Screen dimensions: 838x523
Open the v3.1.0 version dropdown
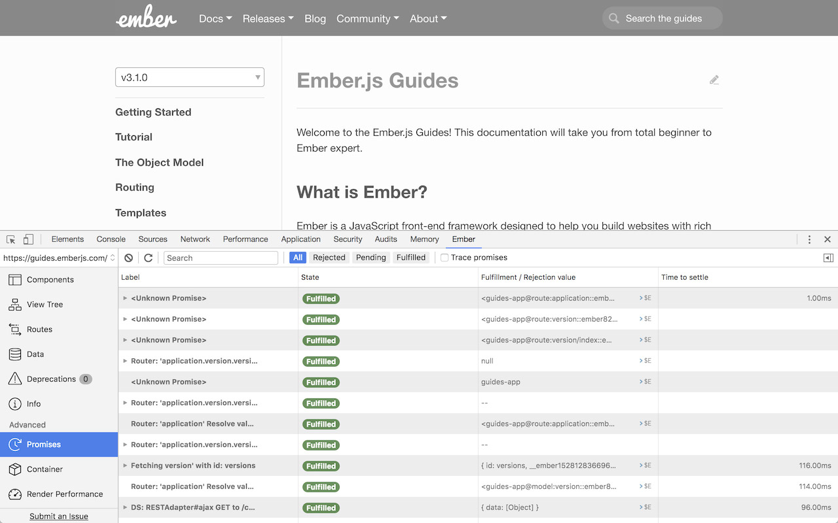click(189, 77)
